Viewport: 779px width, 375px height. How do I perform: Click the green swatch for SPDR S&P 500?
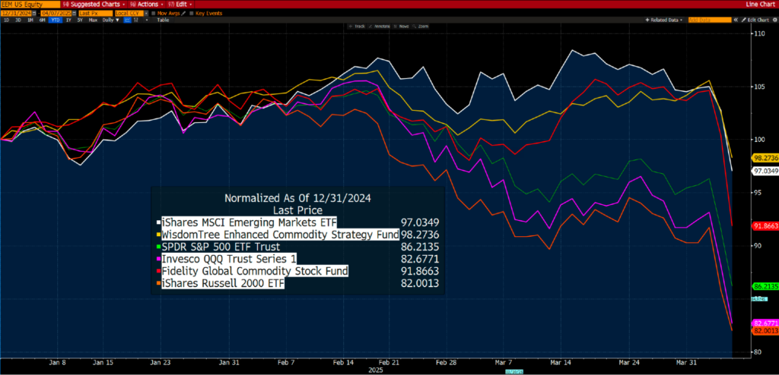158,247
